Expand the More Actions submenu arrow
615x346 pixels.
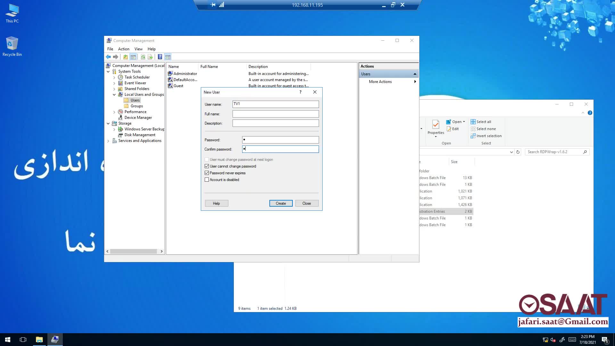coord(415,82)
